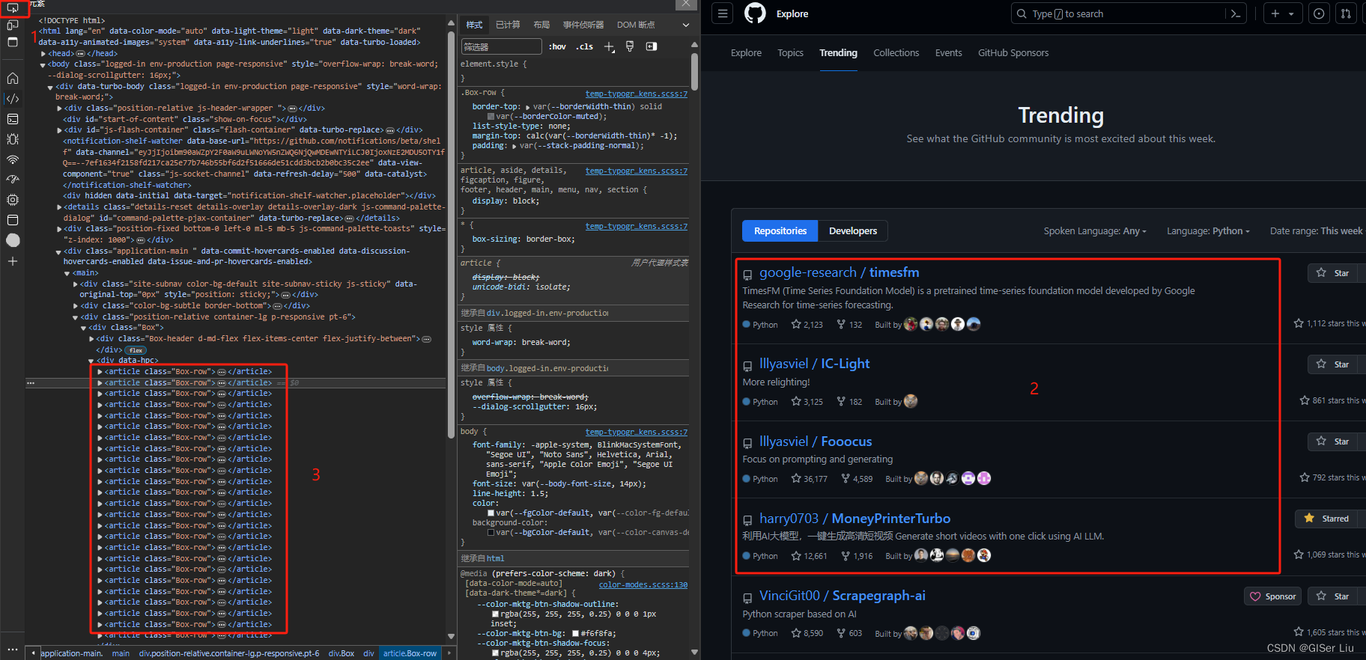Switch to the 布局 layout tab

541,25
